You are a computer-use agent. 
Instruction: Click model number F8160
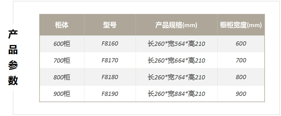[110, 44]
